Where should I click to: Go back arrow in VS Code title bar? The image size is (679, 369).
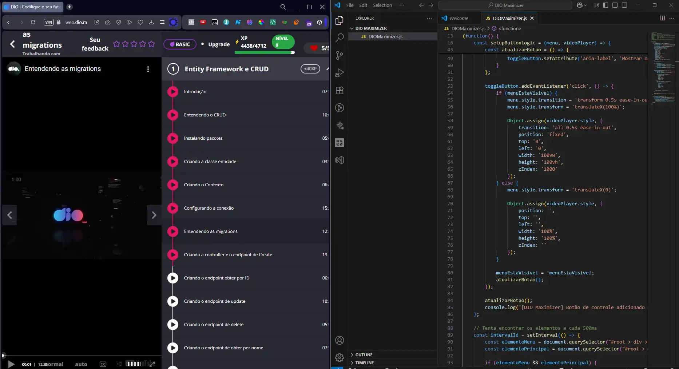tap(421, 5)
